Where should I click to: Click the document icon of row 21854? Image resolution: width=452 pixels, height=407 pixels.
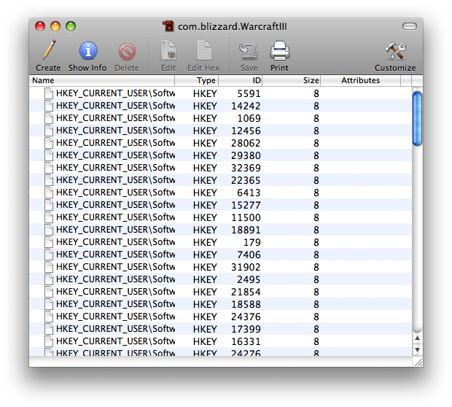[49, 292]
